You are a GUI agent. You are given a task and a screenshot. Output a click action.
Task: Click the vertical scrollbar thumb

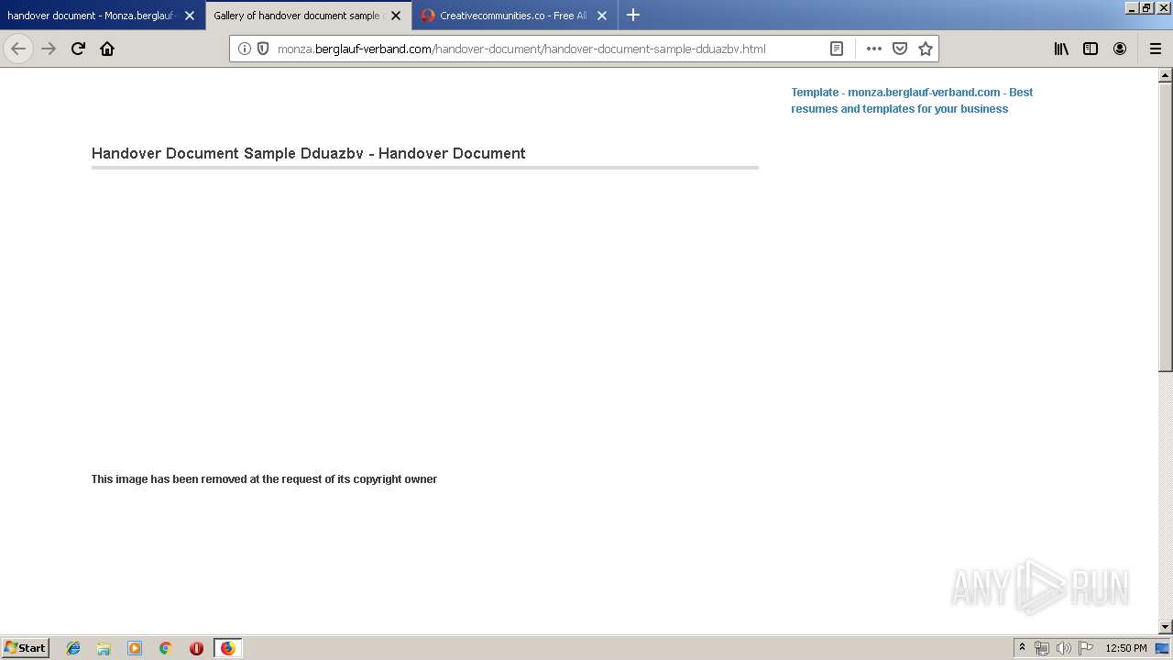[x=1166, y=227]
